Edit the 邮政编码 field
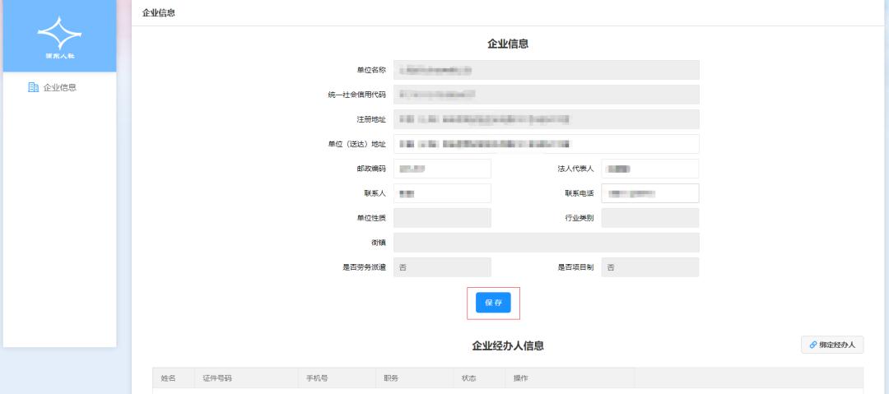 tap(442, 169)
